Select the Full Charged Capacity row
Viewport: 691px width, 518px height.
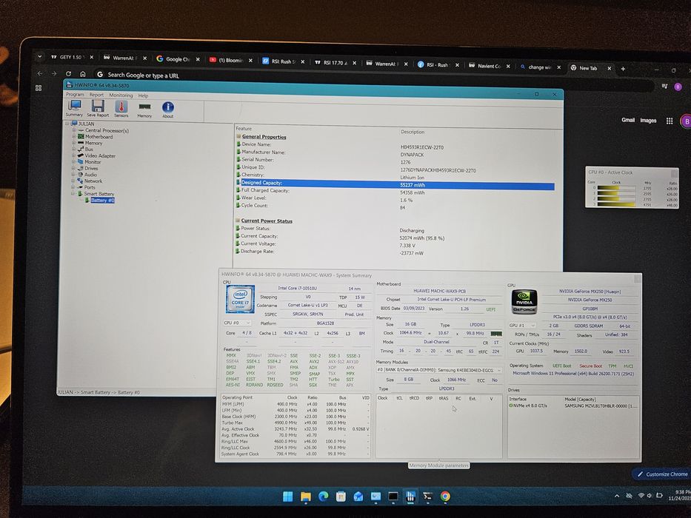[395, 192]
